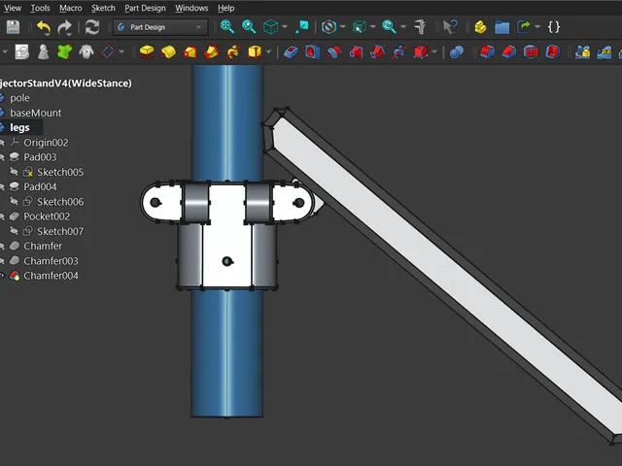Select the Pad tool
Image resolution: width=622 pixels, height=466 pixels.
pyautogui.click(x=147, y=51)
